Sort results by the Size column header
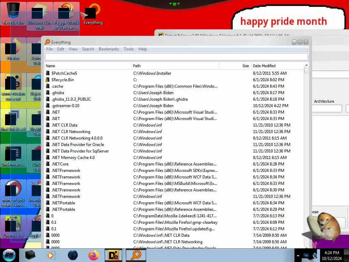 [x=235, y=66]
